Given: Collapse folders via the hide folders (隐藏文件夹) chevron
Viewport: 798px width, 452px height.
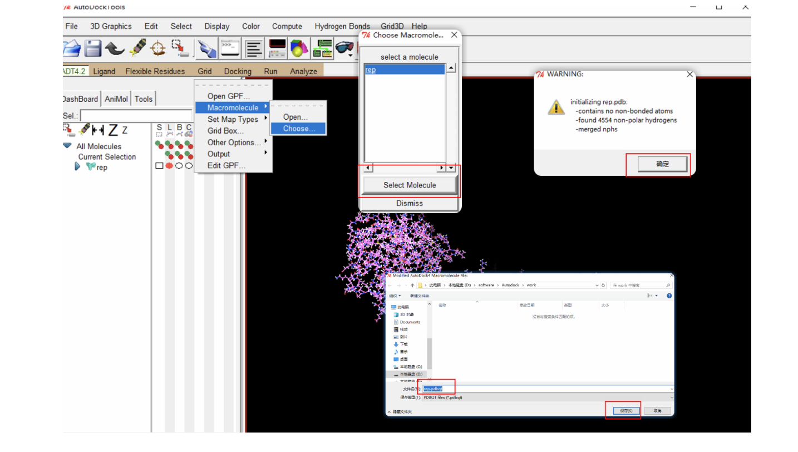Looking at the screenshot, I should 390,411.
